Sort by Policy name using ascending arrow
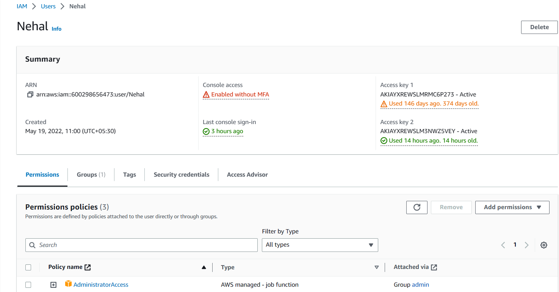Image resolution: width=559 pixels, height=292 pixels. (204, 267)
